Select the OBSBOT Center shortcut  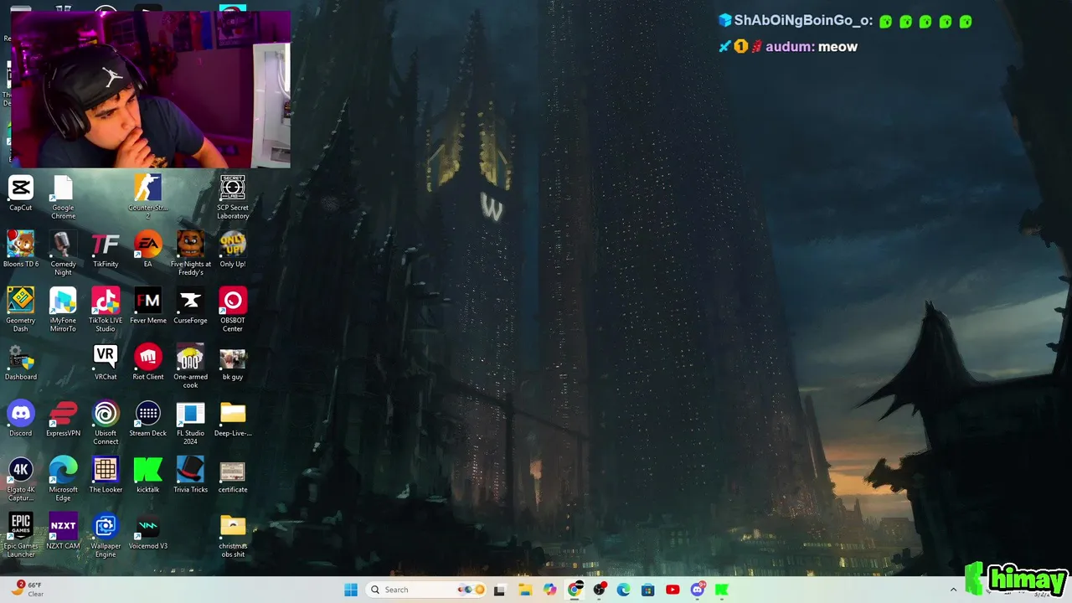click(233, 310)
